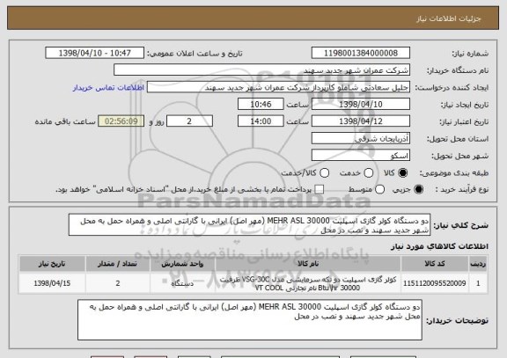Open the اطلاعات تماس خریدار link
This screenshot has width=507, height=358.
[x=108, y=88]
